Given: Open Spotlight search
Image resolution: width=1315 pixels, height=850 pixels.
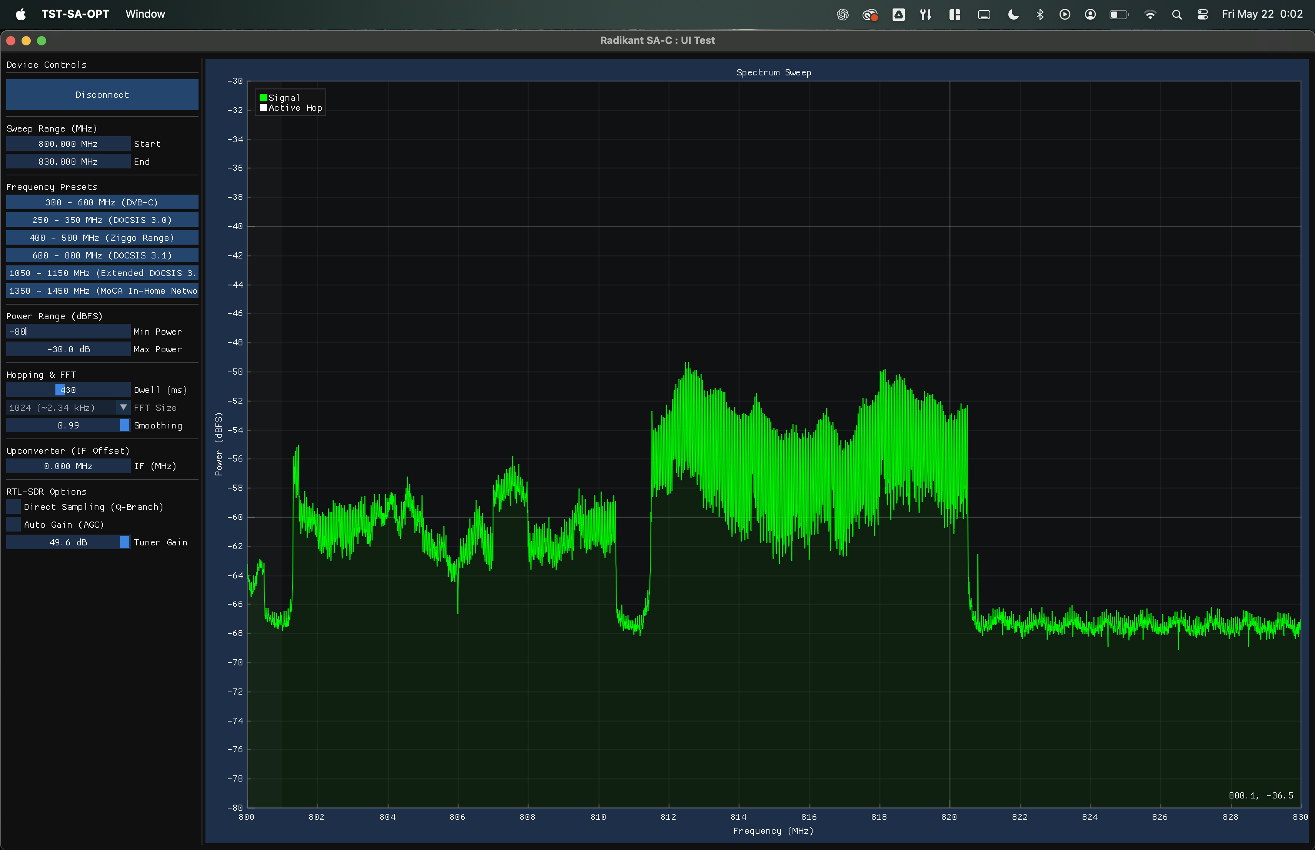Looking at the screenshot, I should point(1177,14).
